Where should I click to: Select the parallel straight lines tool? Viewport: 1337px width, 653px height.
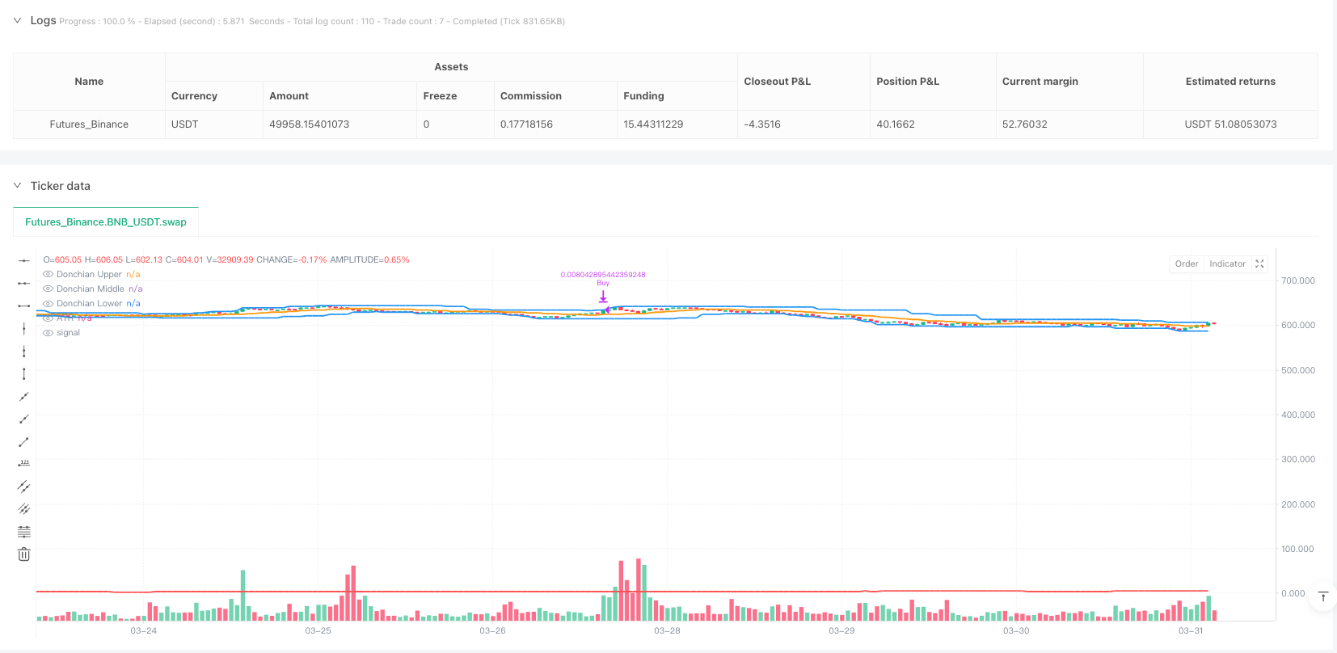pos(24,509)
